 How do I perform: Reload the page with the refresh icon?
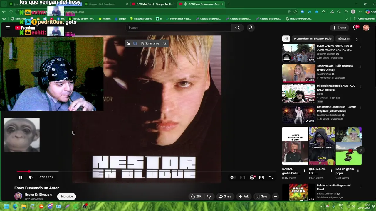click(11, 12)
